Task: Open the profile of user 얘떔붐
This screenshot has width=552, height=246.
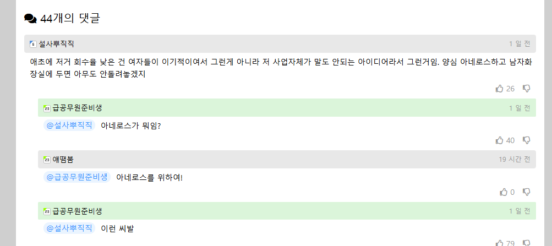Action: 63,160
